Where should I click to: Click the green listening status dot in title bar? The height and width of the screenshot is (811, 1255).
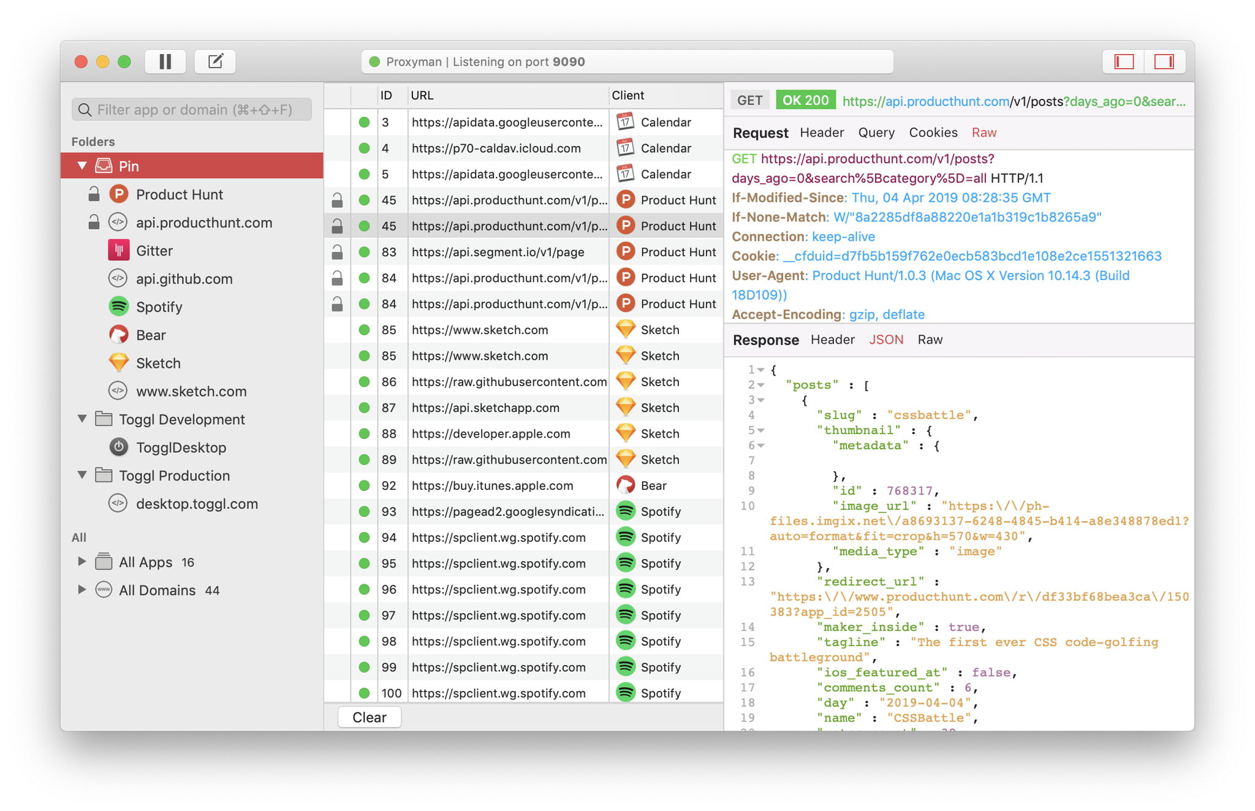coord(374,62)
